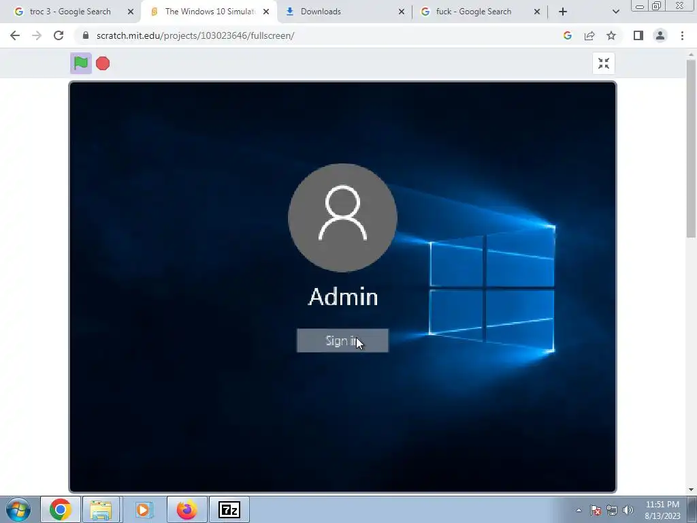Open File Explorer from the taskbar

point(101,509)
